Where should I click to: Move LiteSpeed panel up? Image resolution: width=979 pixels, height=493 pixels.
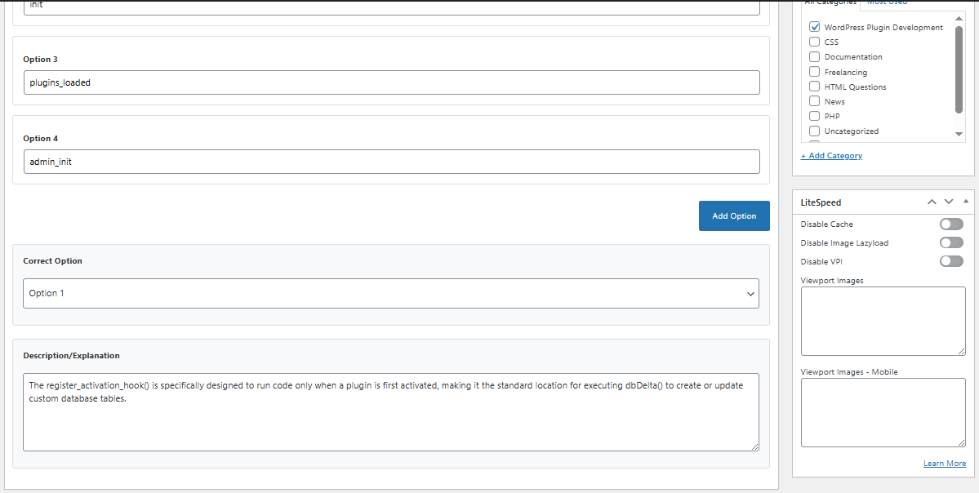tap(932, 202)
